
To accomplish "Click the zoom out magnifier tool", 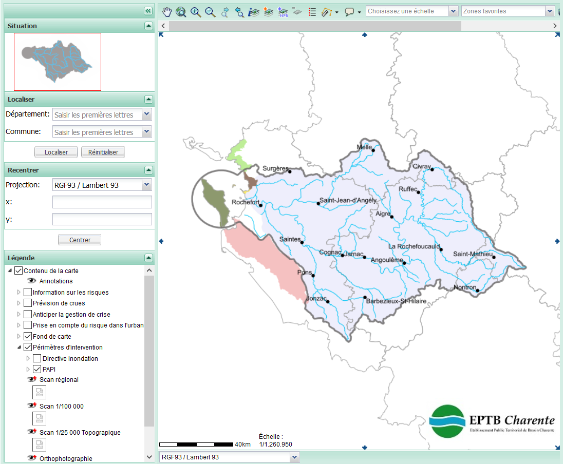I will click(x=210, y=11).
